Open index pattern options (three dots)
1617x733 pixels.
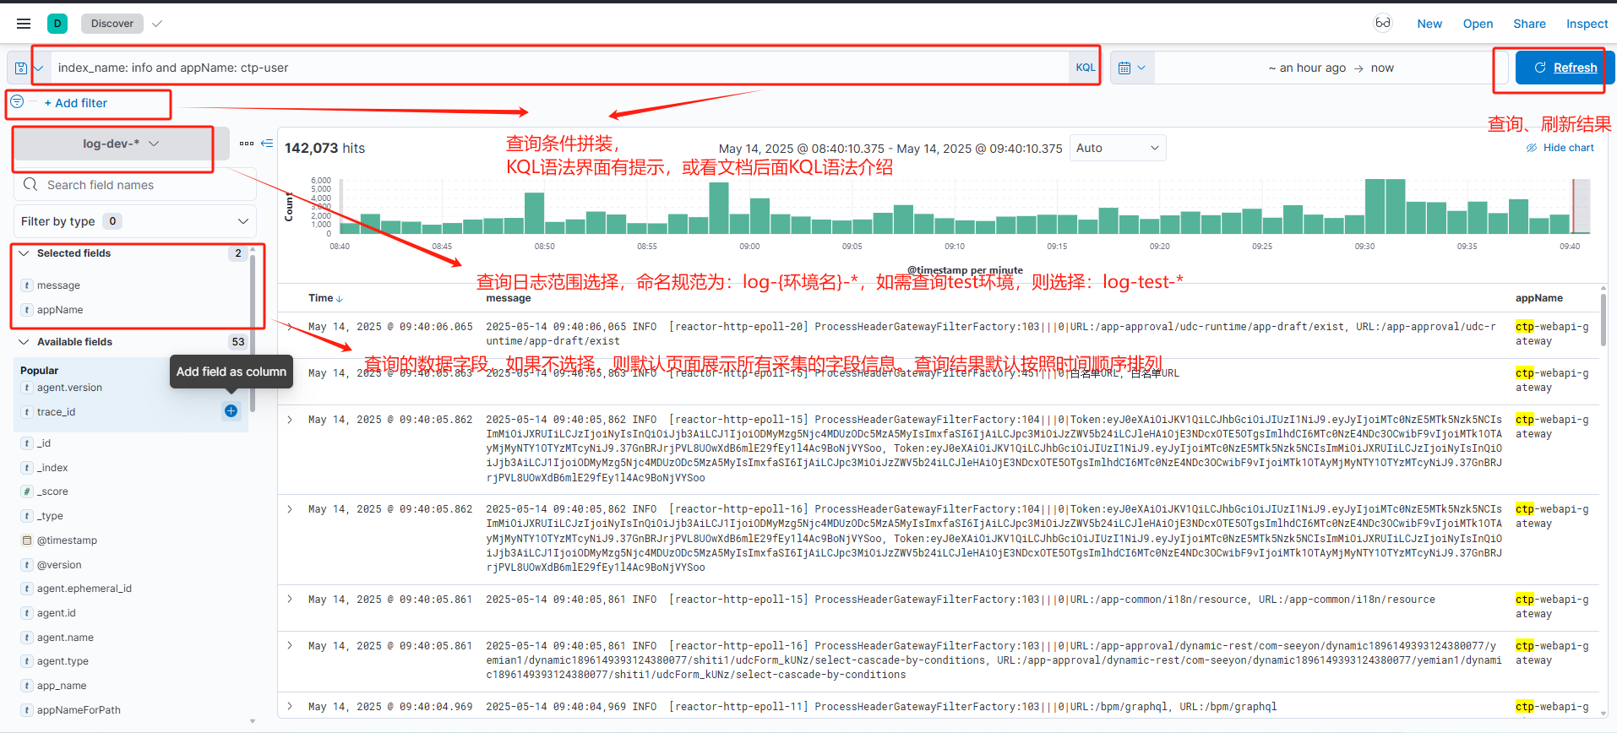(247, 144)
